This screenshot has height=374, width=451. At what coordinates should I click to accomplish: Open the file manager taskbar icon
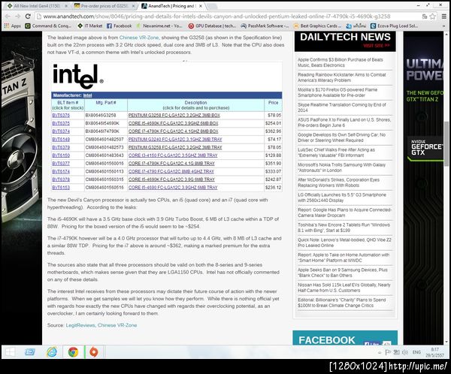[x=30, y=352]
